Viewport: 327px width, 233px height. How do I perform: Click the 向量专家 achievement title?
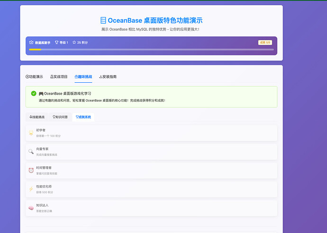click(42, 149)
